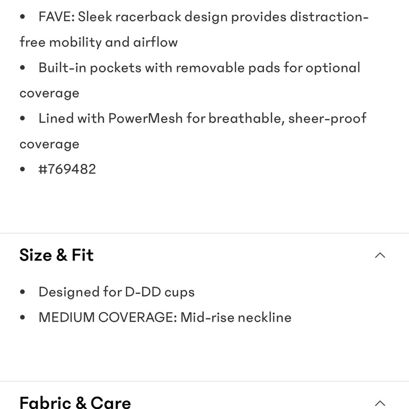The width and height of the screenshot is (409, 409).
Task: Click the bullet marker next to FAVE
Action: 22,17
